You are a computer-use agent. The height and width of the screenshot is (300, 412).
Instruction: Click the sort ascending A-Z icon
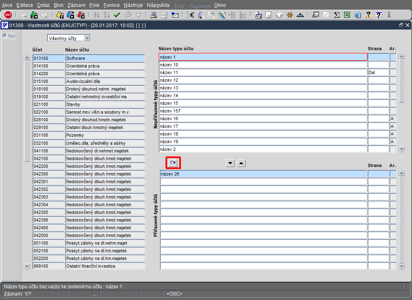pyautogui.click(x=96, y=15)
